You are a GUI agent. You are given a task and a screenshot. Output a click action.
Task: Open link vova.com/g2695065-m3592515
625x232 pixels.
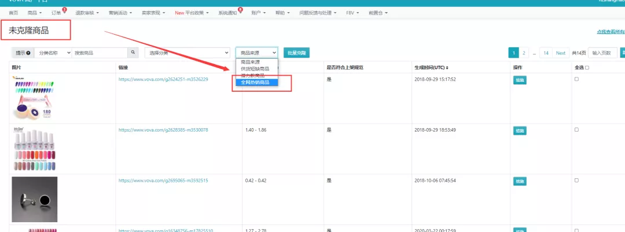[x=163, y=181]
